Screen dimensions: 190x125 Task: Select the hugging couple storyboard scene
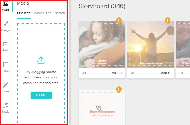[102, 44]
